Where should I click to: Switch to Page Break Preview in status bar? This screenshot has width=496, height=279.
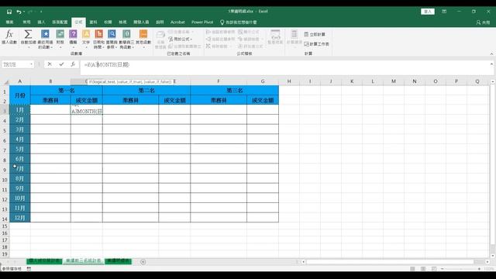pos(434,269)
